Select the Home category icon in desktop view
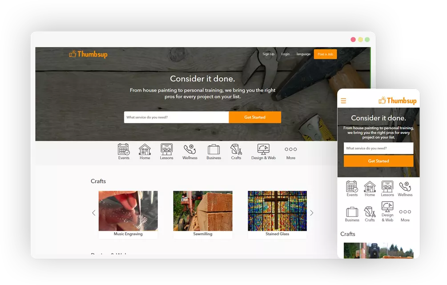447x285 pixels. 145,149
